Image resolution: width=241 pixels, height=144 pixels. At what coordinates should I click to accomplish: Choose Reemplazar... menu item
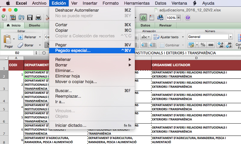point(92,96)
